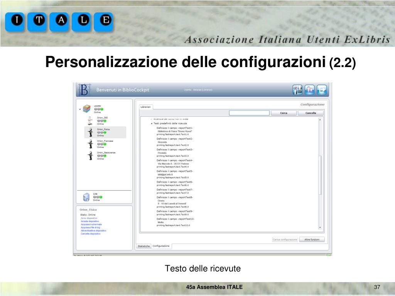The image size is (395, 296).
Task: Collapse Testi predefiniti delle ricevute node
Action: point(152,124)
